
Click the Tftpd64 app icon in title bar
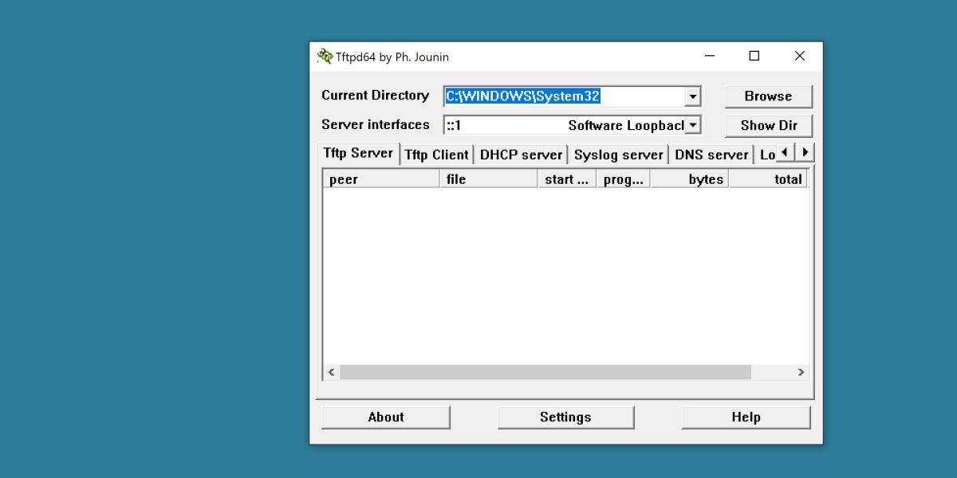click(325, 57)
